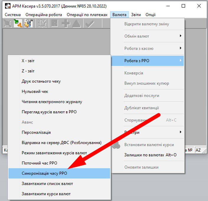This screenshot has height=201, width=208.
Task: Maximize the АРМ Касира window
Action: coord(183,6)
